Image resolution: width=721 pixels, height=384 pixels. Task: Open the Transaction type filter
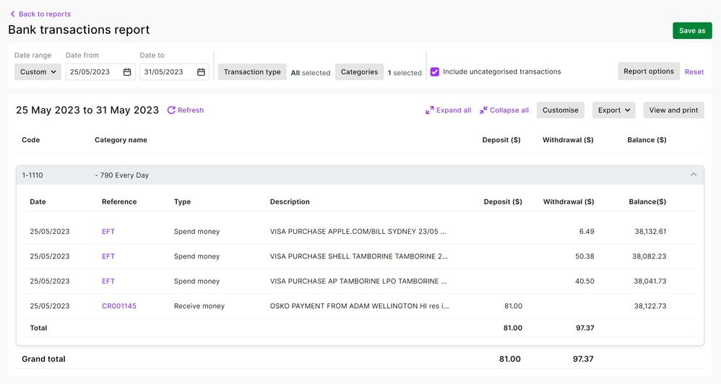(252, 72)
